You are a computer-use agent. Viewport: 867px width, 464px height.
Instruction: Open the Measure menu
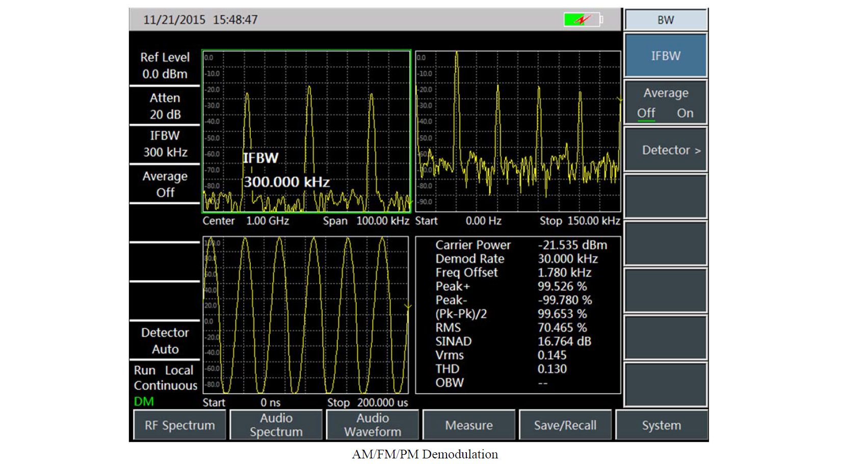click(469, 425)
